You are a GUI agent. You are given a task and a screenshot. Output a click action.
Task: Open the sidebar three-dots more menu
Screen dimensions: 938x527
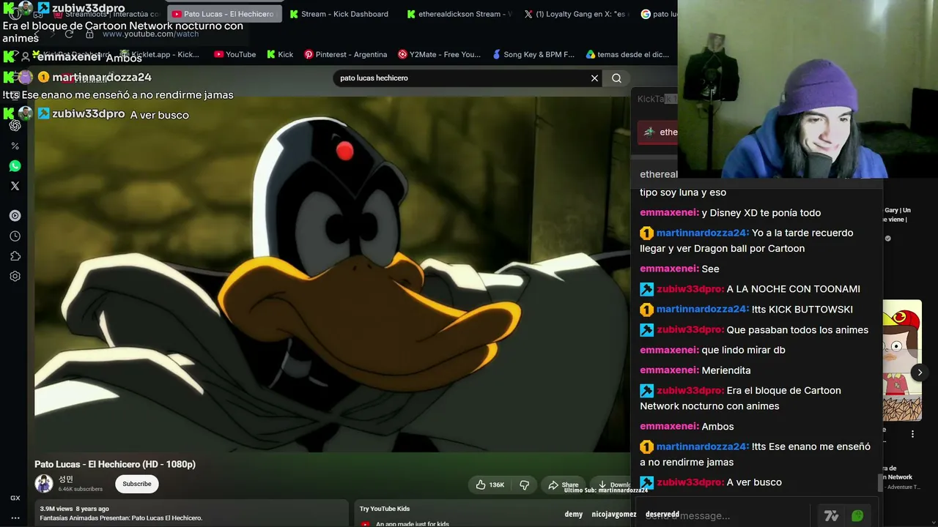click(x=15, y=518)
